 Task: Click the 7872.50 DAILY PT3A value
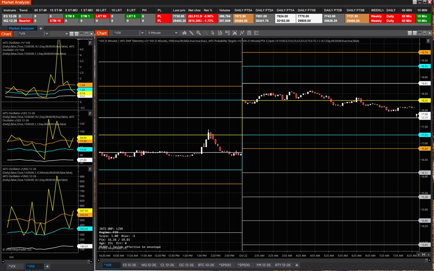(244, 16)
